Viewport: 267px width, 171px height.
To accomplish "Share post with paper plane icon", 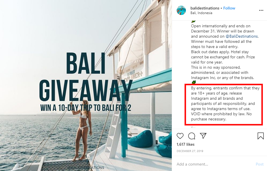I will pos(203,136).
